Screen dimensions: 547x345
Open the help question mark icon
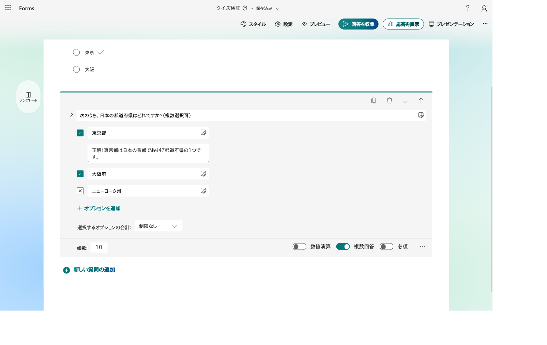(468, 8)
